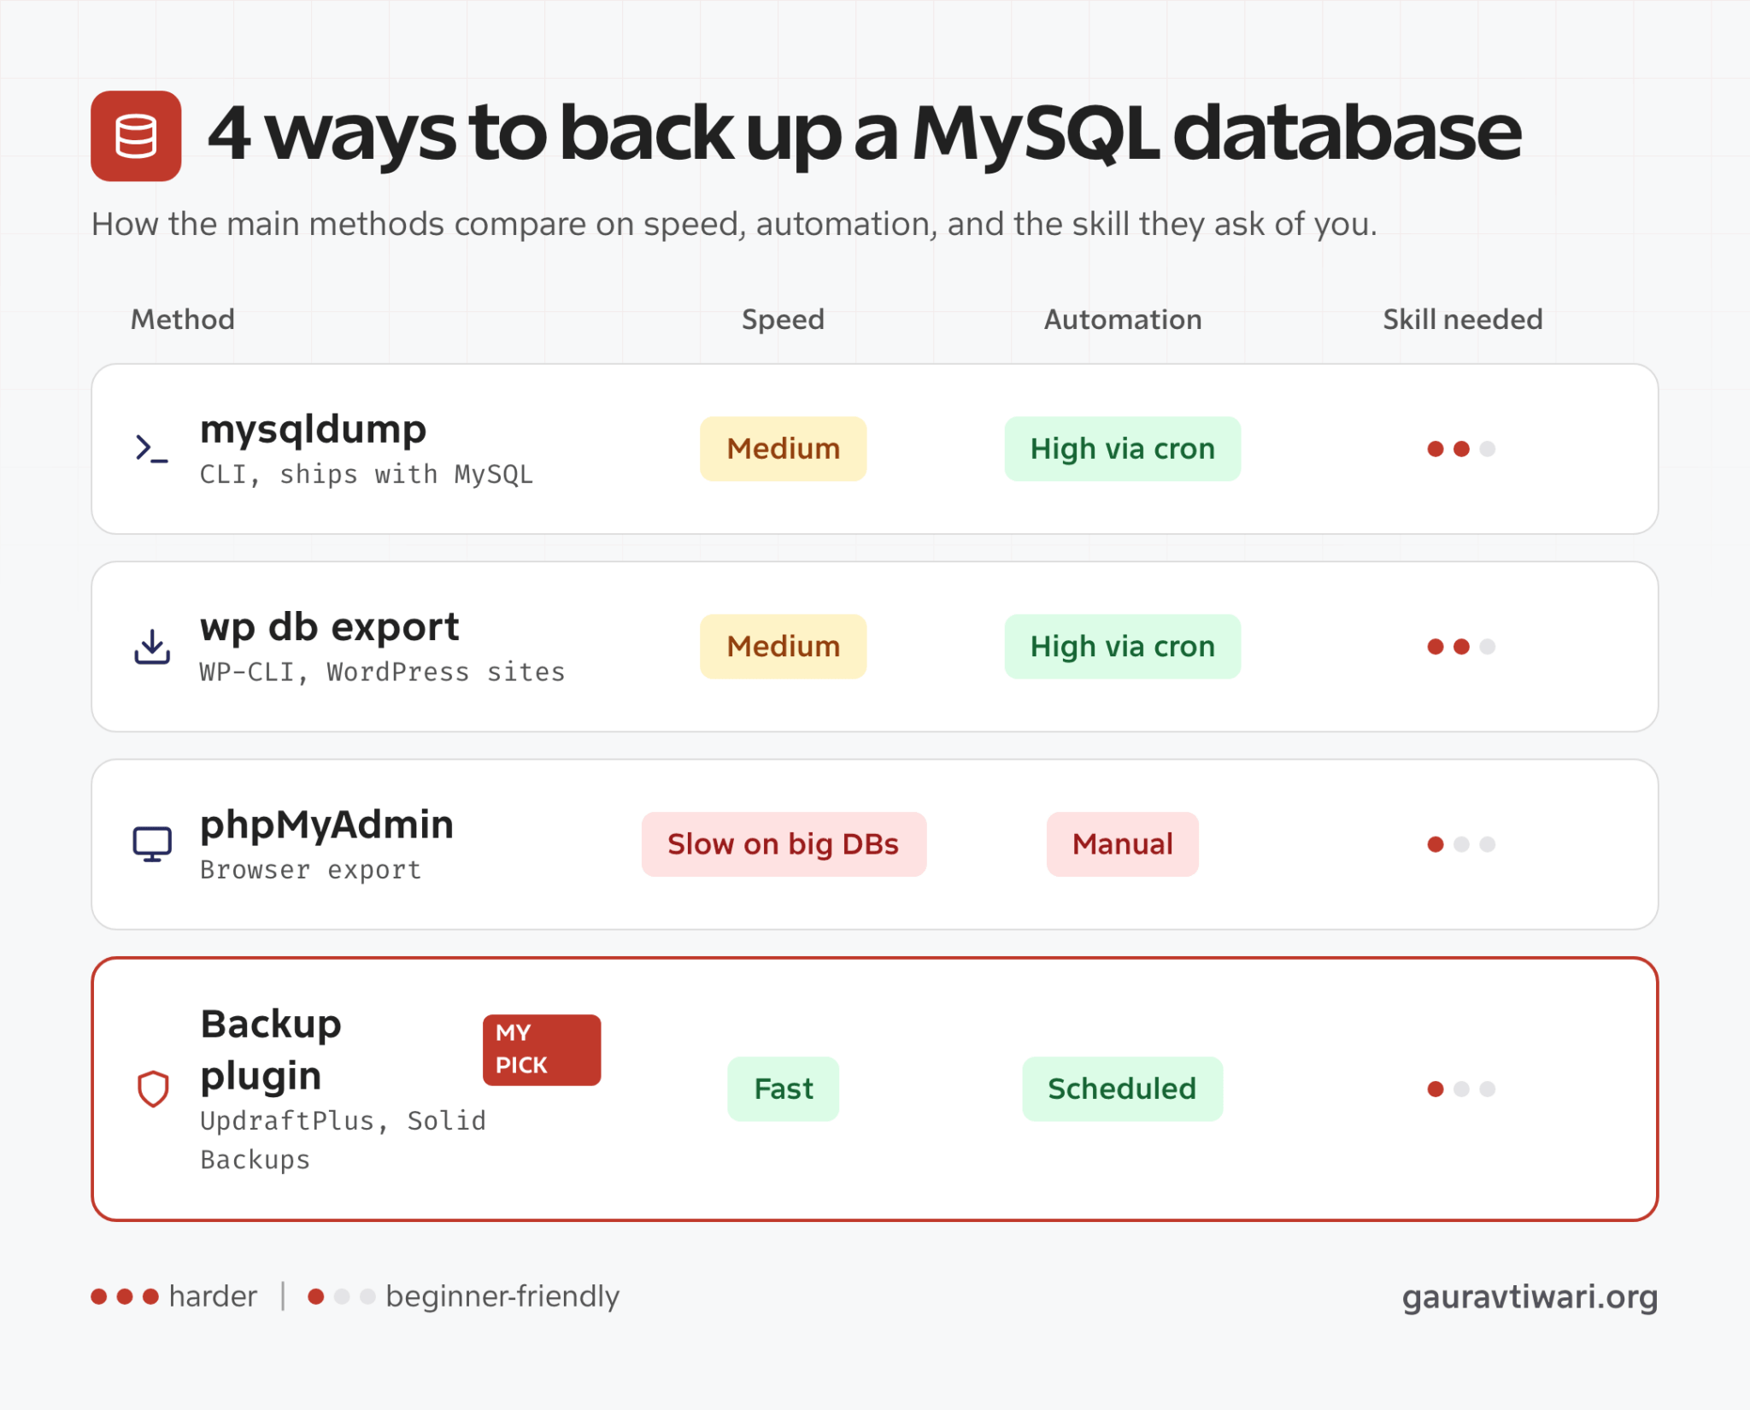Click the text WP-CLI, WordPress sites

pyautogui.click(x=383, y=673)
